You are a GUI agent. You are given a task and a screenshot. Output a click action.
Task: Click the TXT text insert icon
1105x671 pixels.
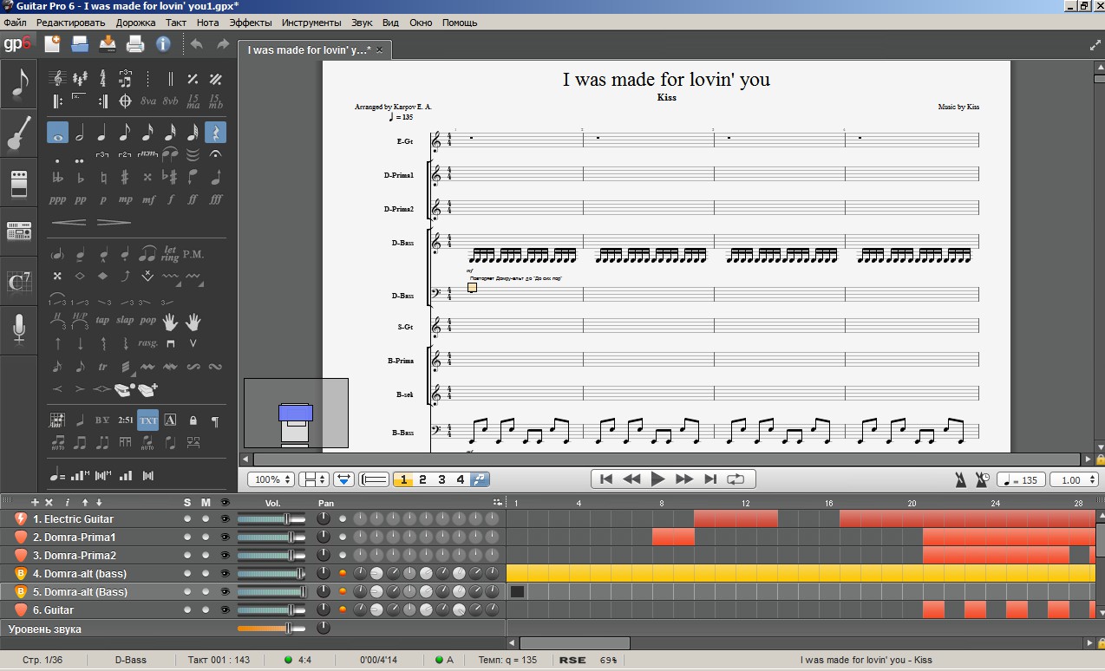(x=147, y=420)
